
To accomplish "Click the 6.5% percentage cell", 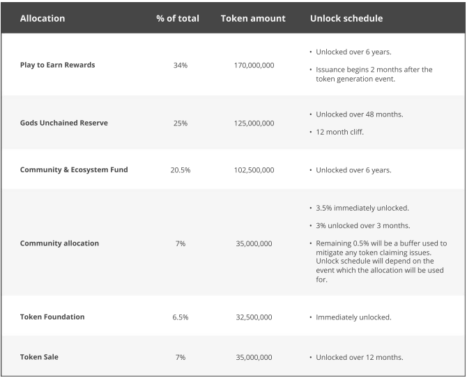I will 180,317.
